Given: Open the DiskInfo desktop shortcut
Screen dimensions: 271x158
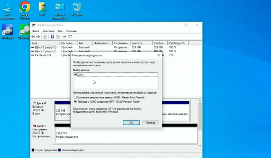Looking at the screenshot, I should tap(7, 31).
